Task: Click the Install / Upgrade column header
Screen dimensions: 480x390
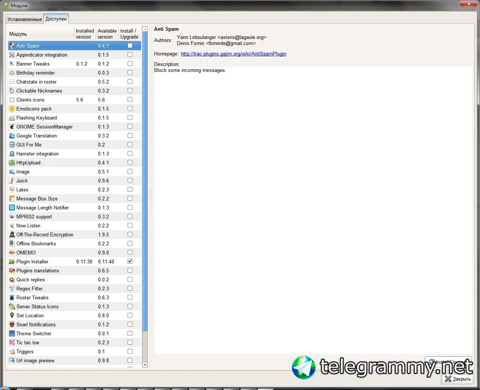Action: 129,34
